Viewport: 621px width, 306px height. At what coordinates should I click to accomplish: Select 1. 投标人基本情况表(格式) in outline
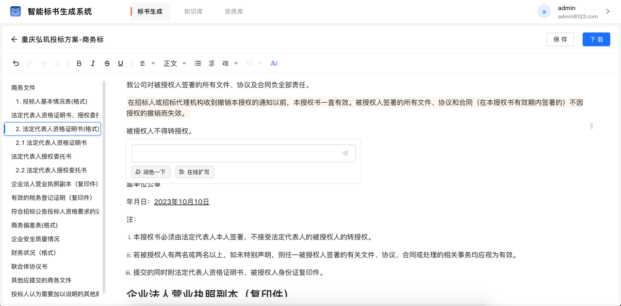pos(51,102)
